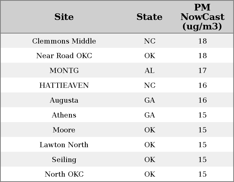Click the PM value 17 for MONTG

click(202, 71)
